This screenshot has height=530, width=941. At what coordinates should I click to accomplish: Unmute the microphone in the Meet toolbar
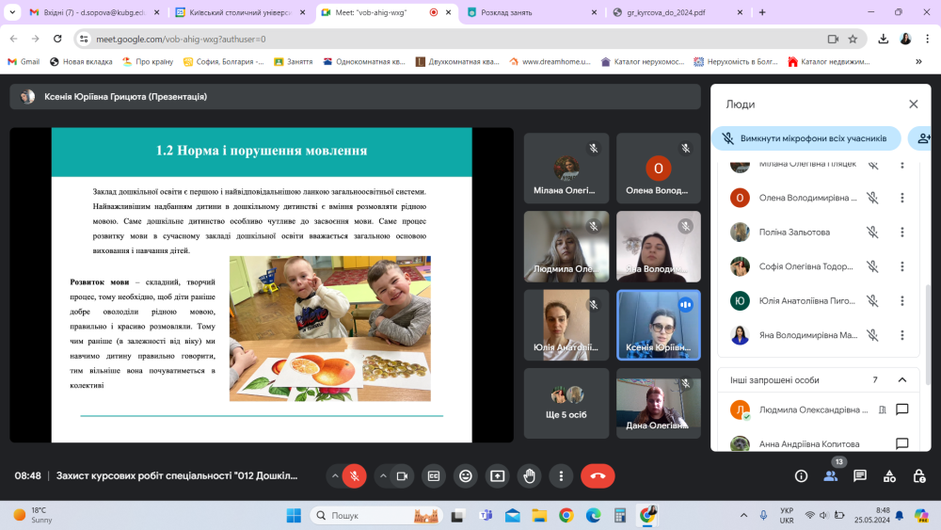coord(355,476)
